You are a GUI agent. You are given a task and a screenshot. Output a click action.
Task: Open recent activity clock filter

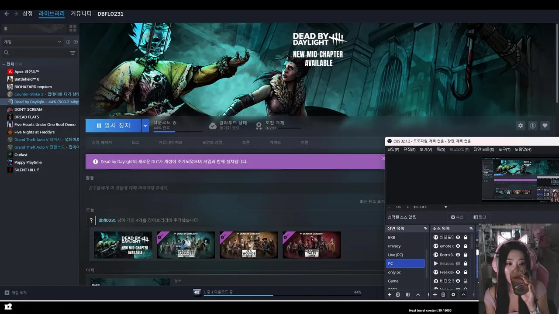68,42
